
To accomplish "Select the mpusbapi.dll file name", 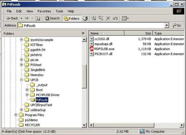I will [103, 44].
